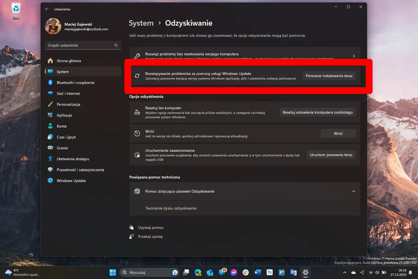This screenshot has width=418, height=279.
Task: Click the Aplikacje sidebar icon
Action: (50, 115)
